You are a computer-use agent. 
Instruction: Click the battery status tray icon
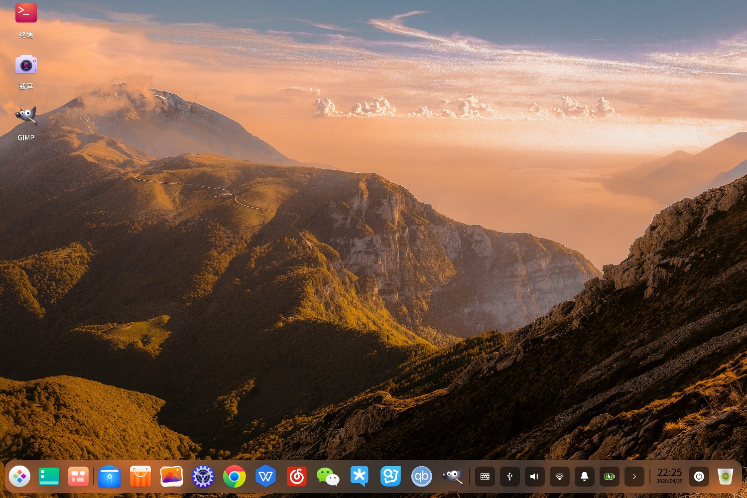609,477
